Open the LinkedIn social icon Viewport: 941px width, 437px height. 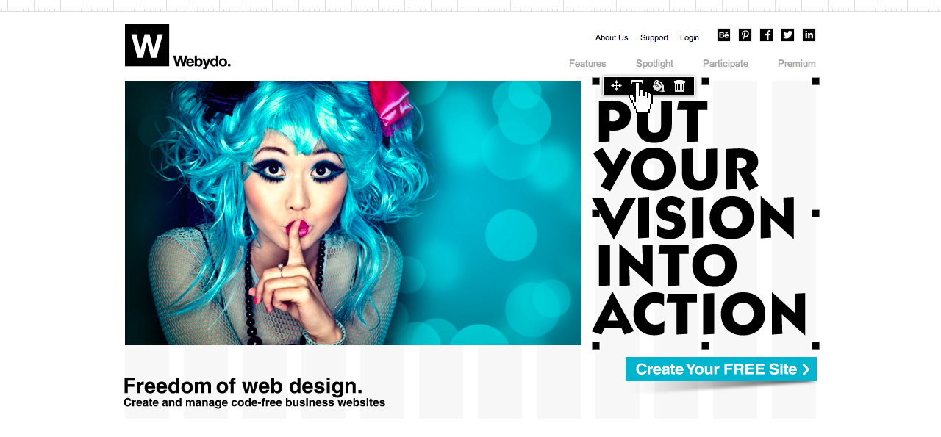[x=809, y=35]
